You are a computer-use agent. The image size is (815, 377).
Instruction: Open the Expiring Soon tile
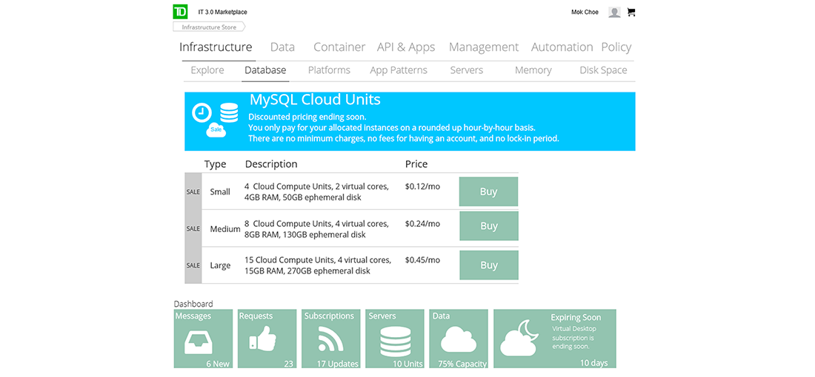(554, 339)
